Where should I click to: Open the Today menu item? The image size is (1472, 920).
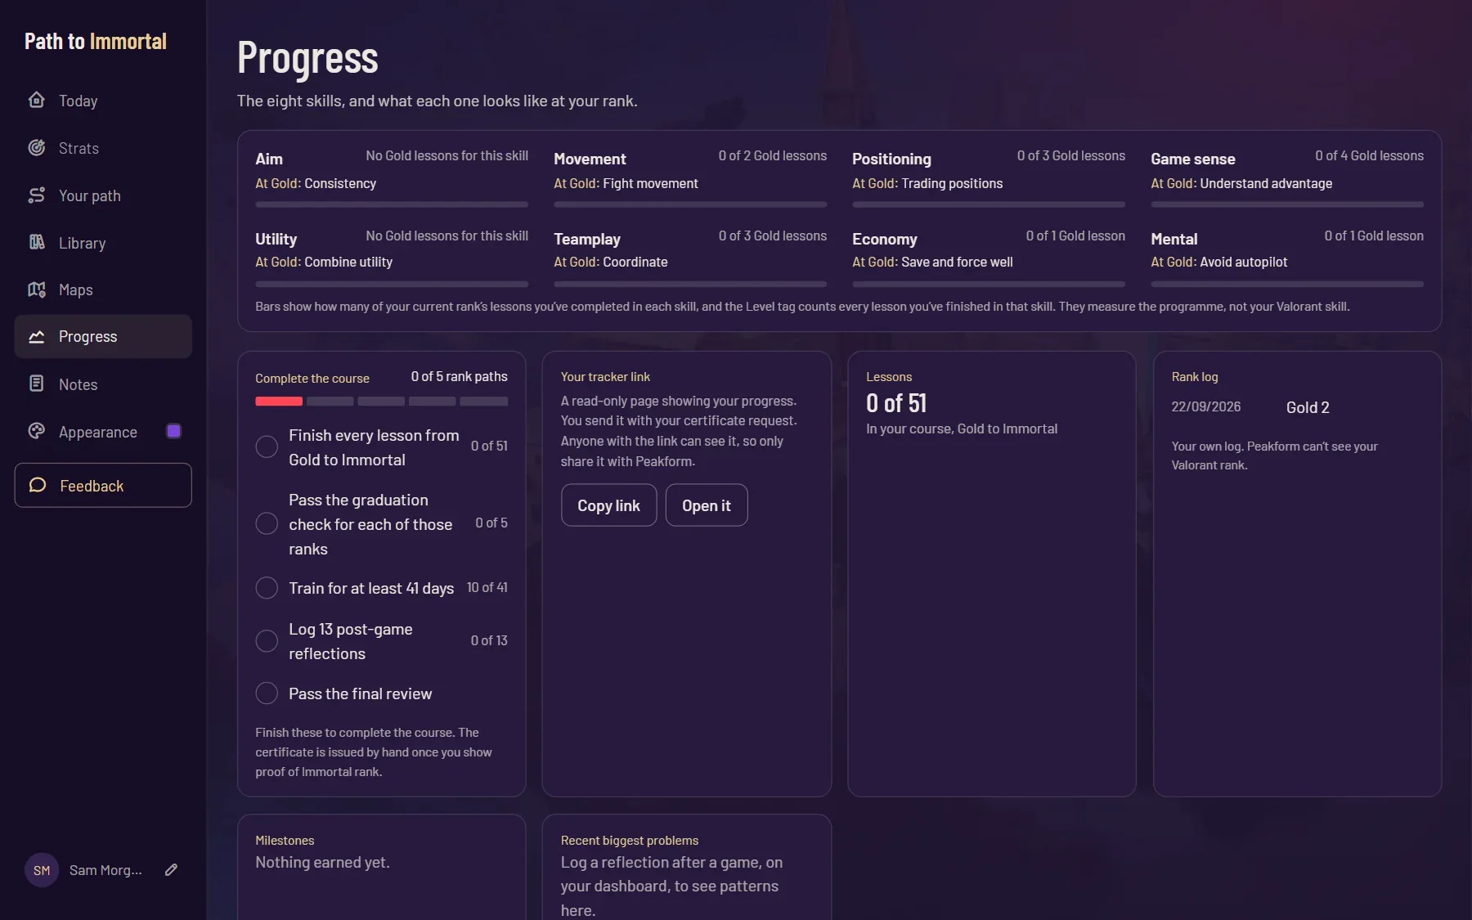[103, 101]
